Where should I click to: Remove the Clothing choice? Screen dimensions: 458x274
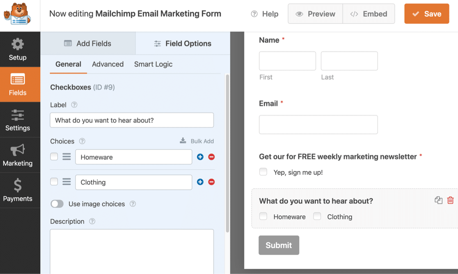(x=211, y=182)
